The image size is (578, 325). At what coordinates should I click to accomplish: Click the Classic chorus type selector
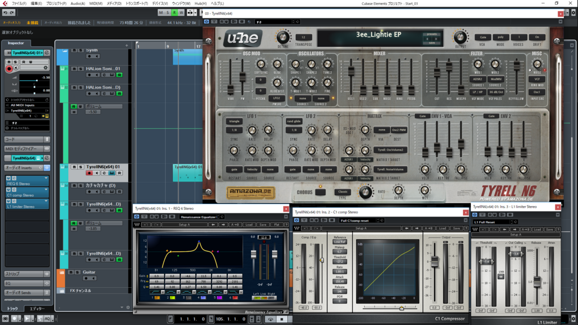pos(343,192)
